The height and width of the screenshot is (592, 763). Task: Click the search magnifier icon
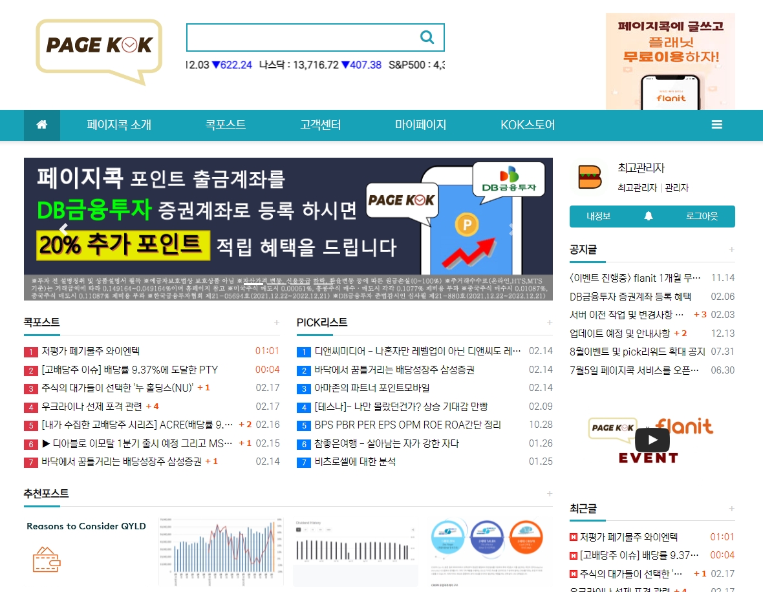[427, 37]
